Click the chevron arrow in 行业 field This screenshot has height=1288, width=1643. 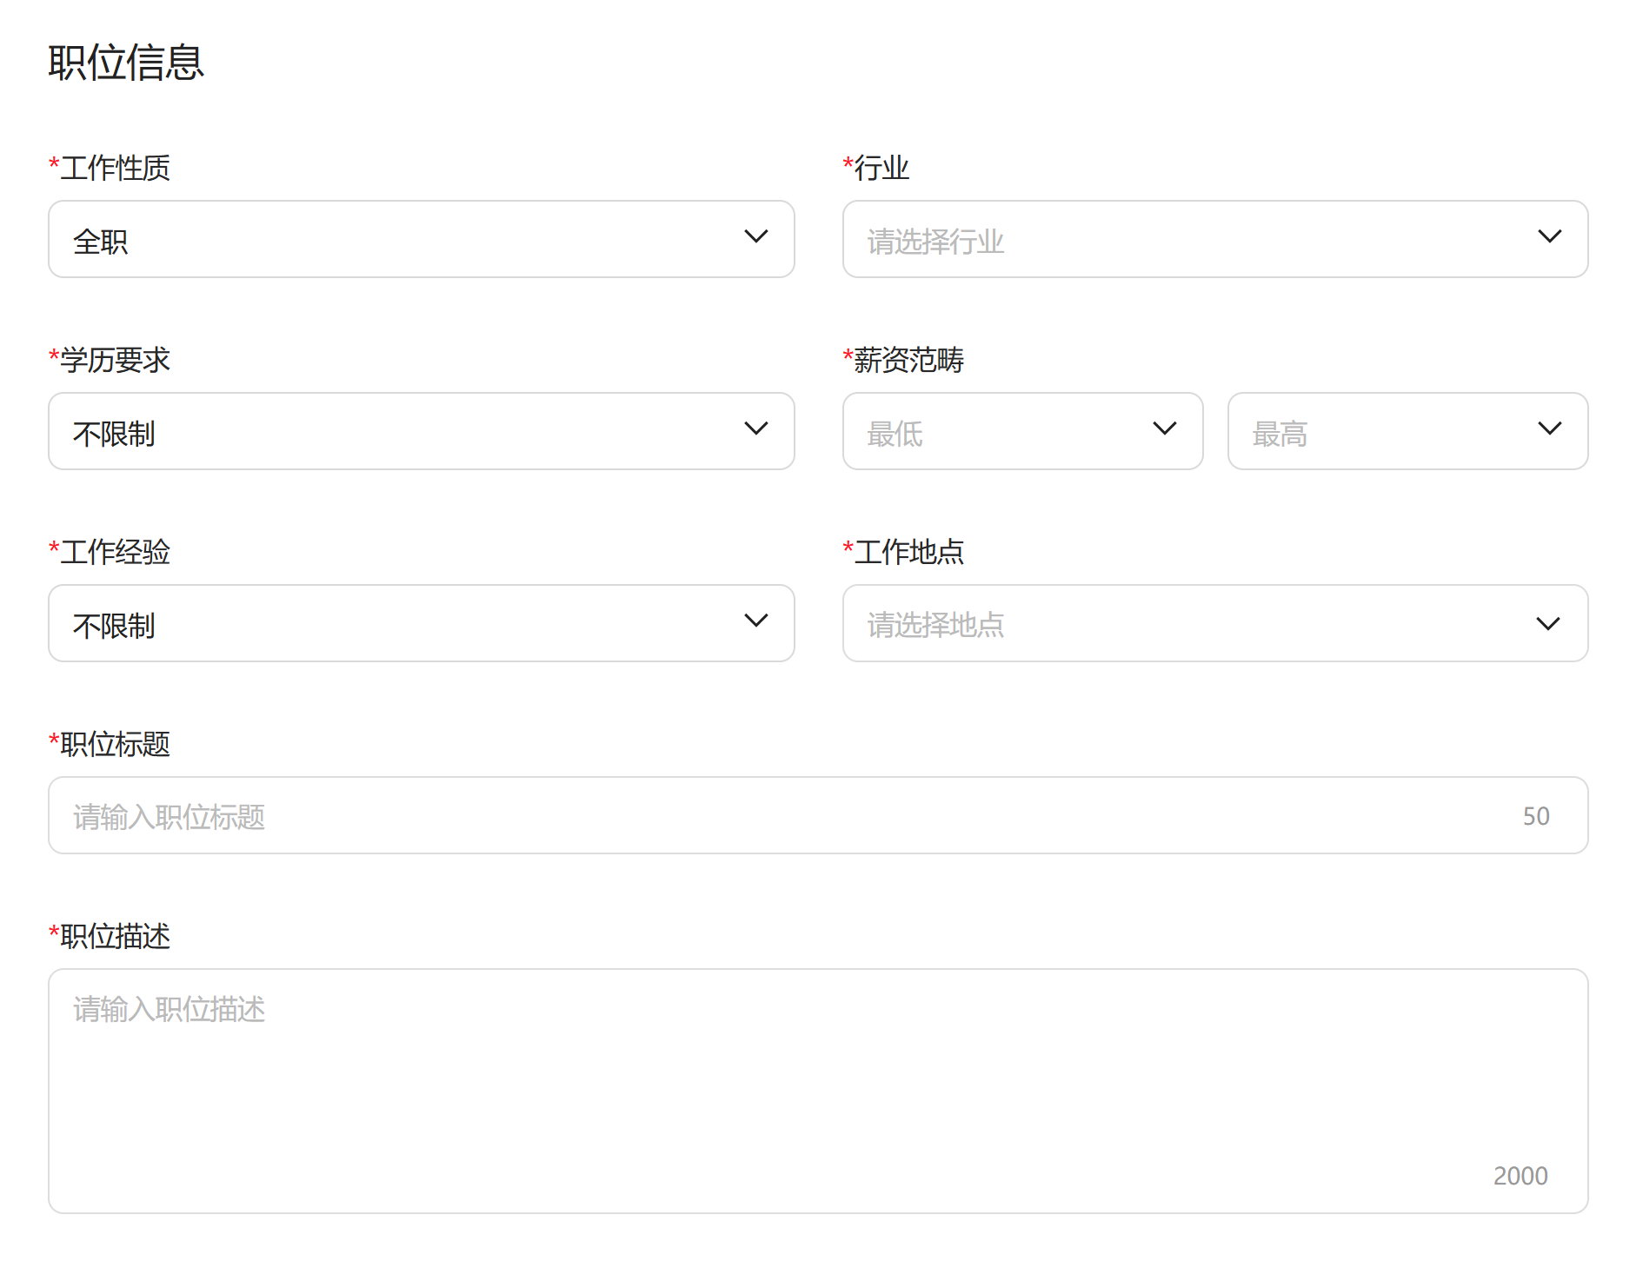tap(1549, 237)
